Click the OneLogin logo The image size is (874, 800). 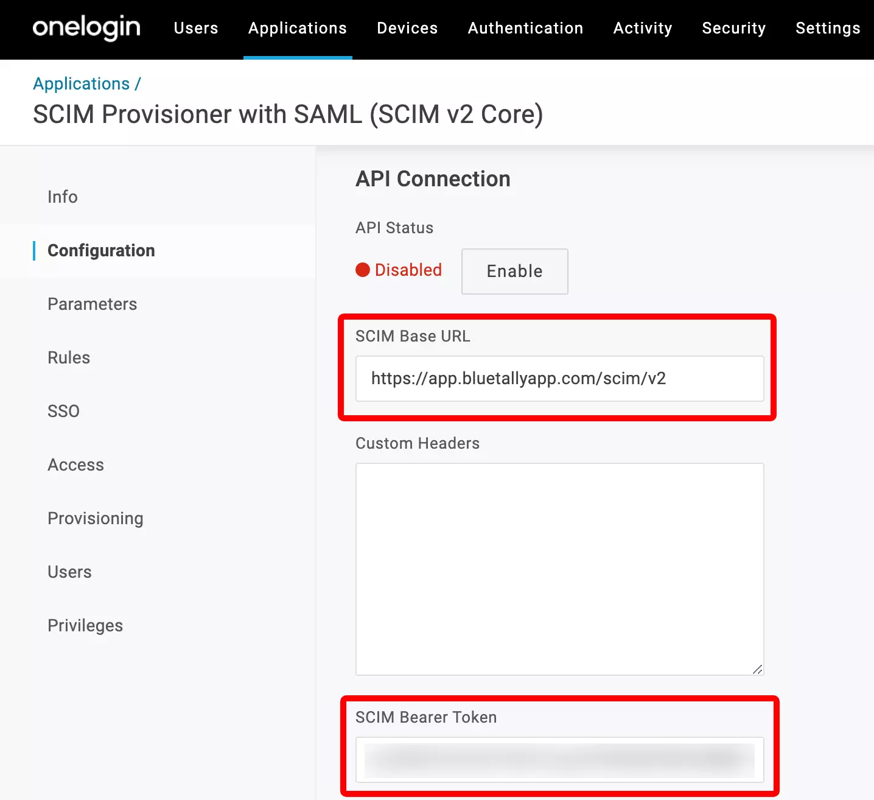coord(86,28)
